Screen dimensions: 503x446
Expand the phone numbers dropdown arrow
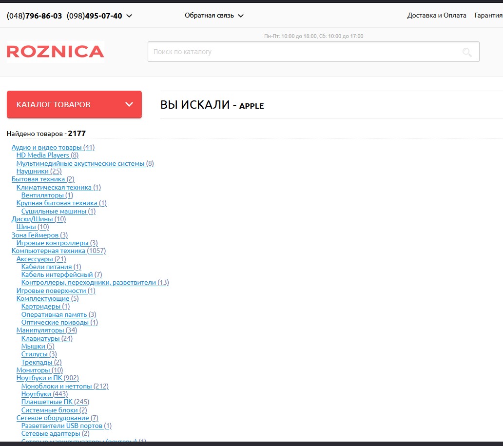tap(129, 16)
